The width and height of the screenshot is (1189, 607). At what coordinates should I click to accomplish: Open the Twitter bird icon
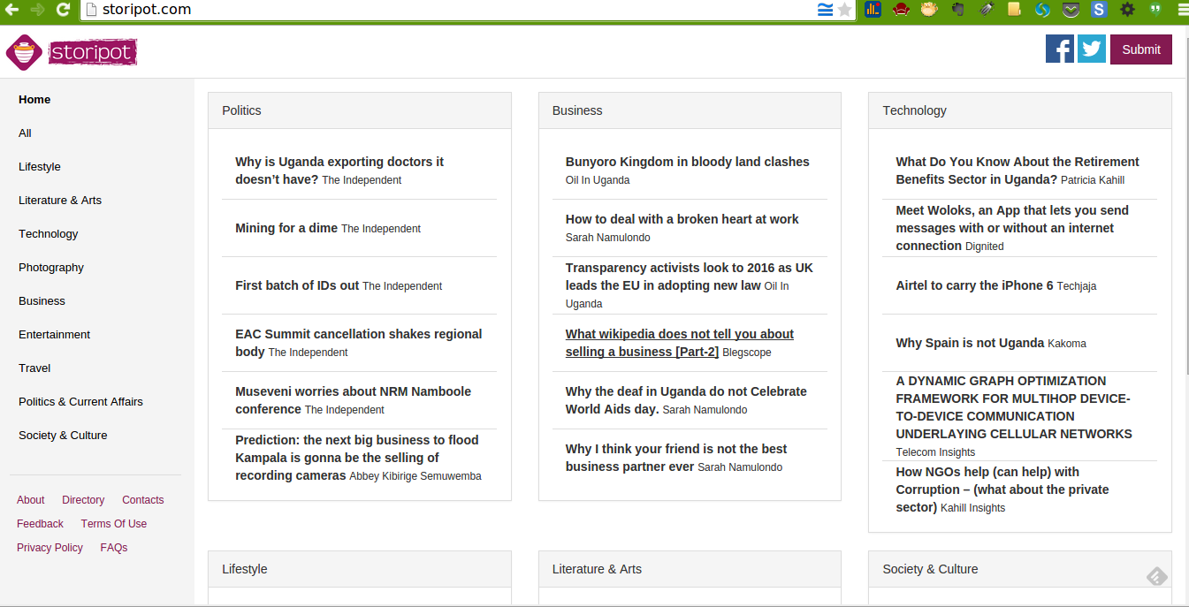click(x=1092, y=49)
